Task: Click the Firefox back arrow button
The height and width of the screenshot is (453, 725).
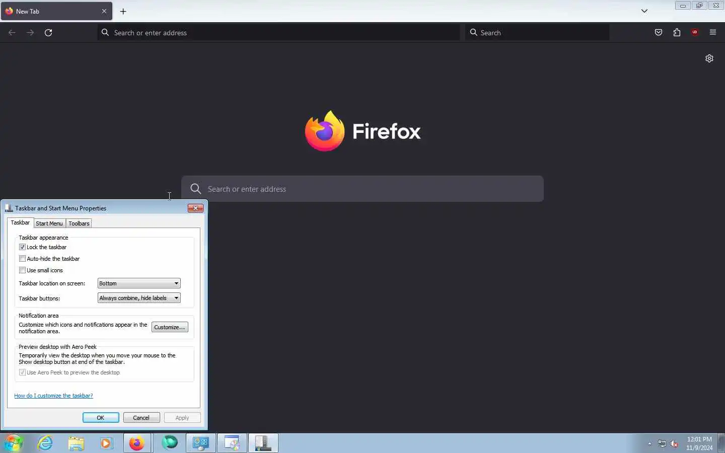Action: pyautogui.click(x=12, y=33)
